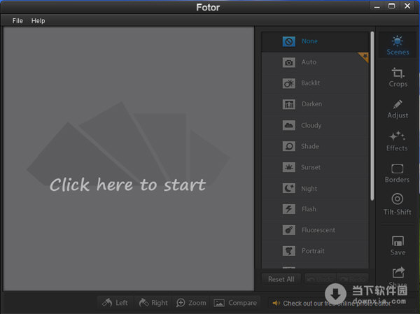This screenshot has height=314, width=420.
Task: Click the Reset All button
Action: pyautogui.click(x=281, y=279)
